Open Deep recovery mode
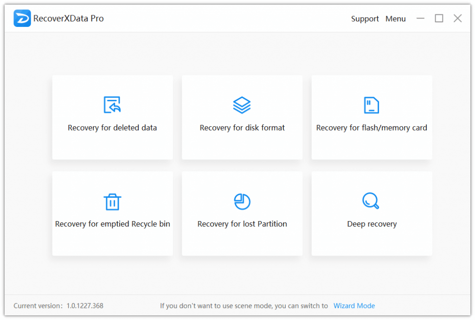The image size is (475, 320). pos(372,214)
